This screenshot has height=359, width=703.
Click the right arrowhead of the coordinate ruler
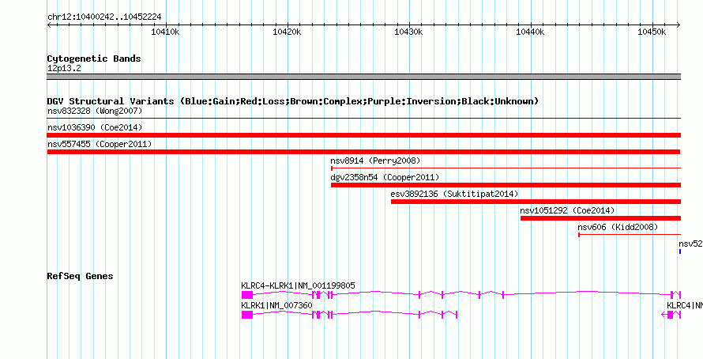(x=679, y=25)
